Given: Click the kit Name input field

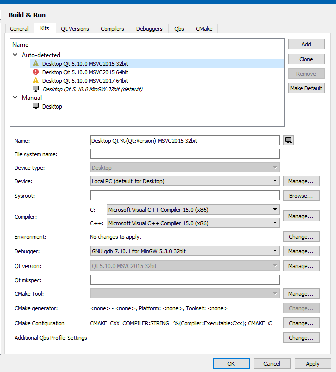Looking at the screenshot, I should (x=185, y=140).
